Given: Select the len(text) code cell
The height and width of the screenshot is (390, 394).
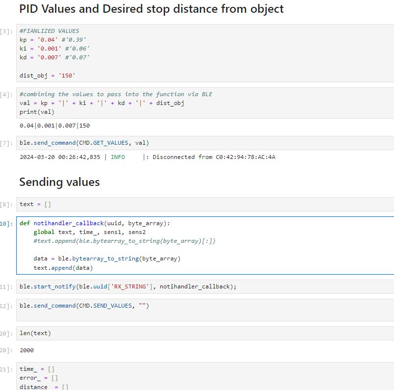Looking at the screenshot, I should (35, 333).
